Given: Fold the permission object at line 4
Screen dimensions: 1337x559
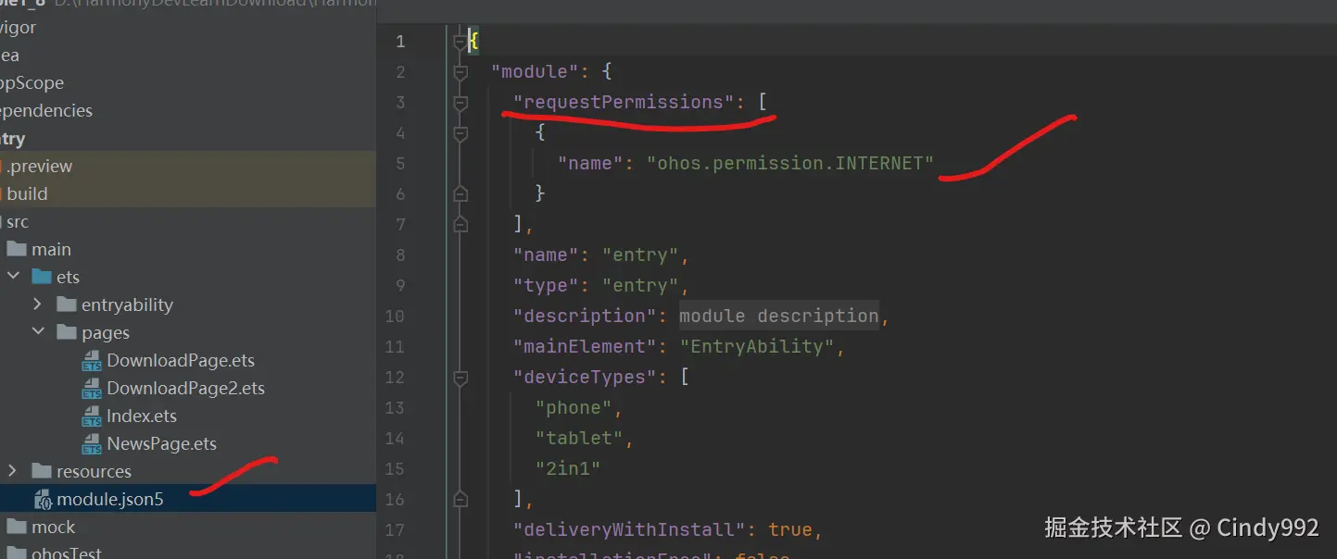Looking at the screenshot, I should coord(460,133).
